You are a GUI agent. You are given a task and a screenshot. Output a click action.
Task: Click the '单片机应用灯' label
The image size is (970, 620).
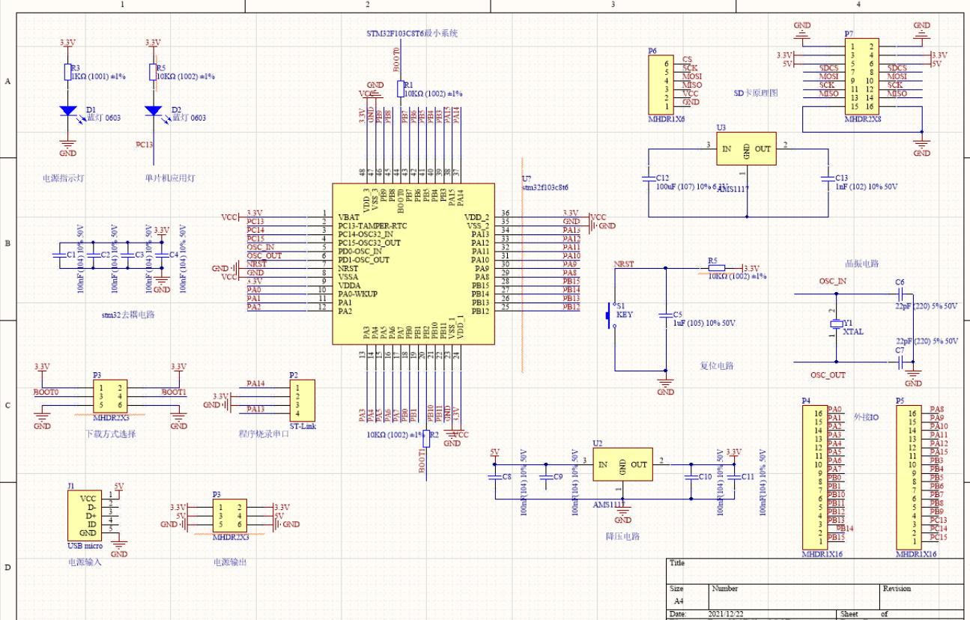[170, 178]
